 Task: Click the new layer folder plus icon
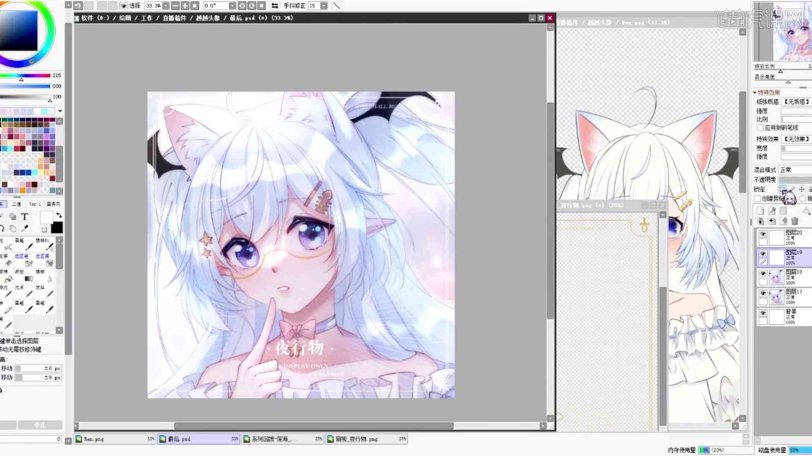[772, 221]
